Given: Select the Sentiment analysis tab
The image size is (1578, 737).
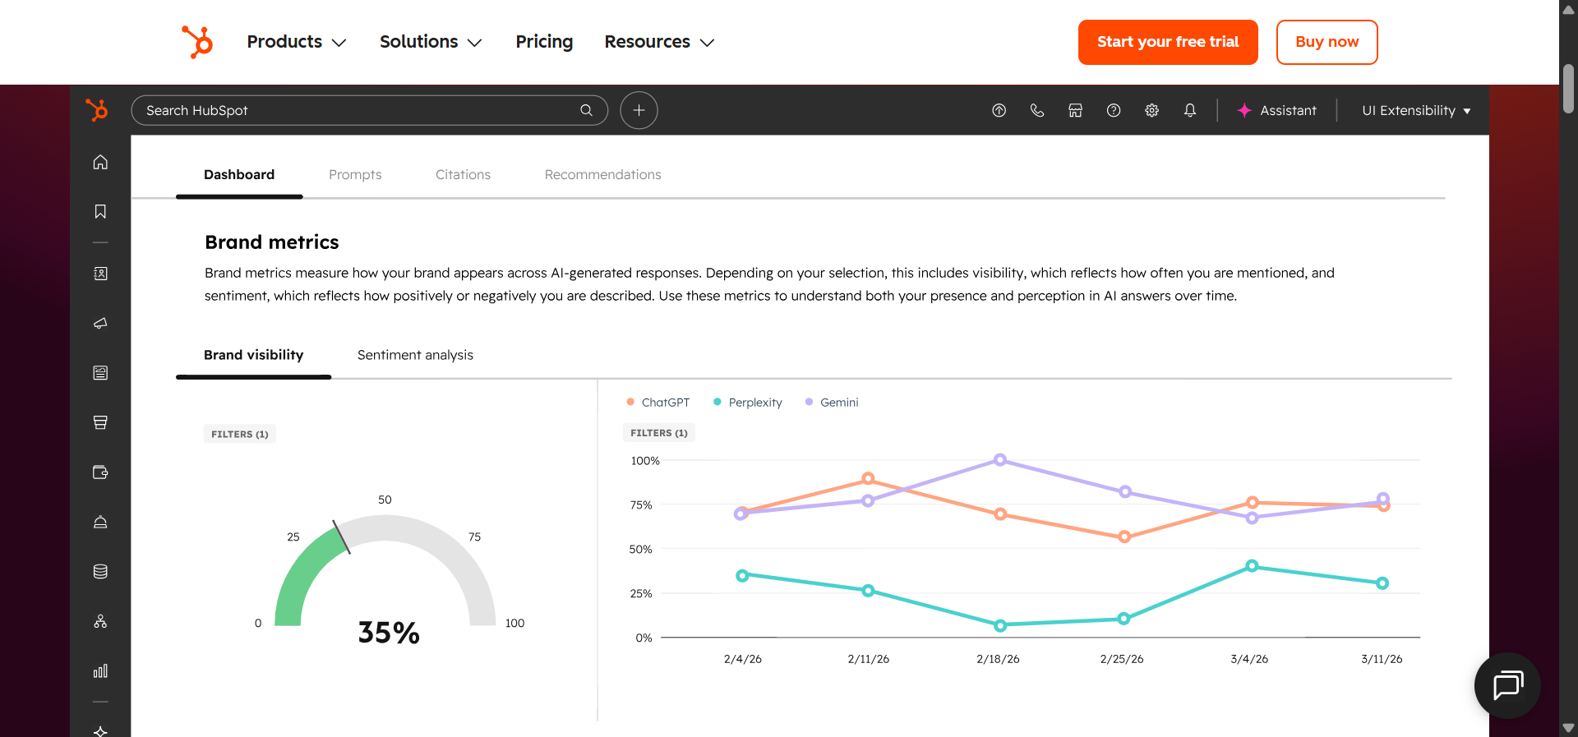Looking at the screenshot, I should coord(415,355).
